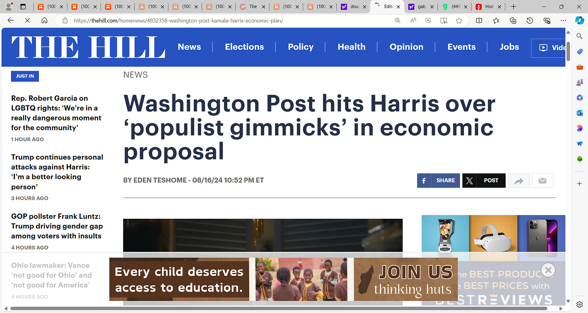Email the article using envelope icon
The width and height of the screenshot is (588, 313).
click(x=542, y=180)
